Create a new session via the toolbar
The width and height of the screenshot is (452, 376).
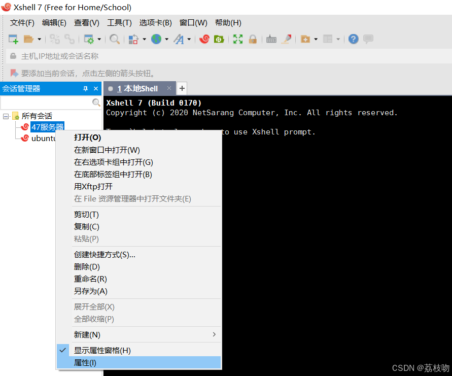click(13, 39)
